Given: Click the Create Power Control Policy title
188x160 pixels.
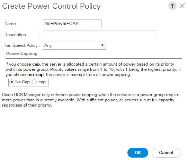Looking at the screenshot, I should (51, 6).
